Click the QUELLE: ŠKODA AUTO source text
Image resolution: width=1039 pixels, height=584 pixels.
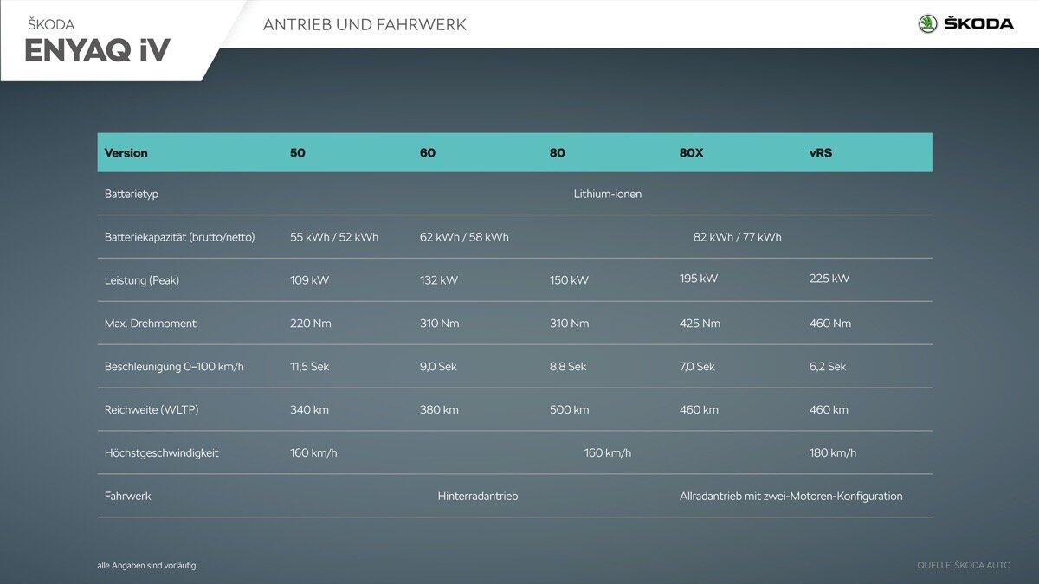tap(964, 566)
